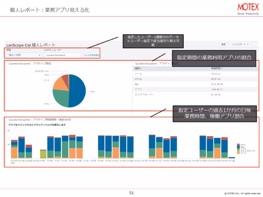Select the アプリ row in the table
Screen dimensions: 263x197
pyautogui.click(x=196, y=89)
